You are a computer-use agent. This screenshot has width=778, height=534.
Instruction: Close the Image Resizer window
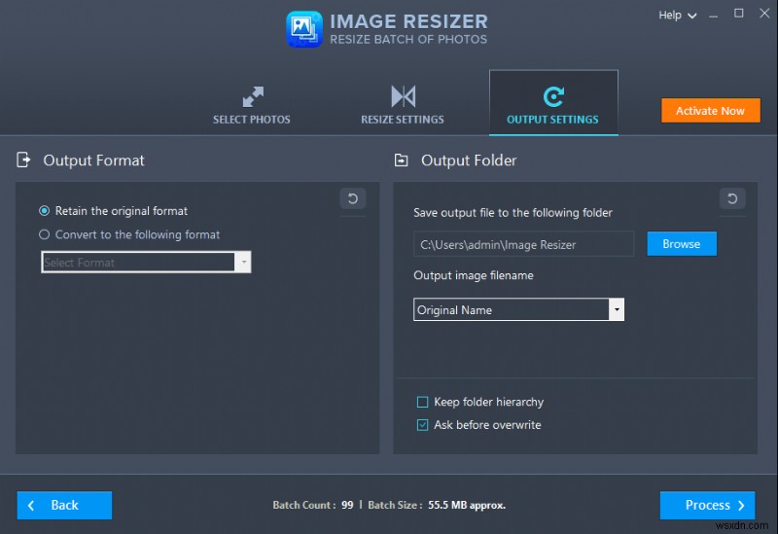pos(764,14)
